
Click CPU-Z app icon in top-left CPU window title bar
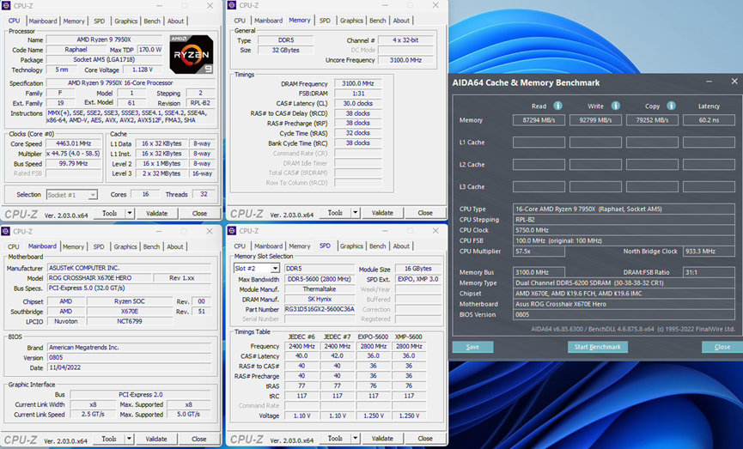(6, 6)
